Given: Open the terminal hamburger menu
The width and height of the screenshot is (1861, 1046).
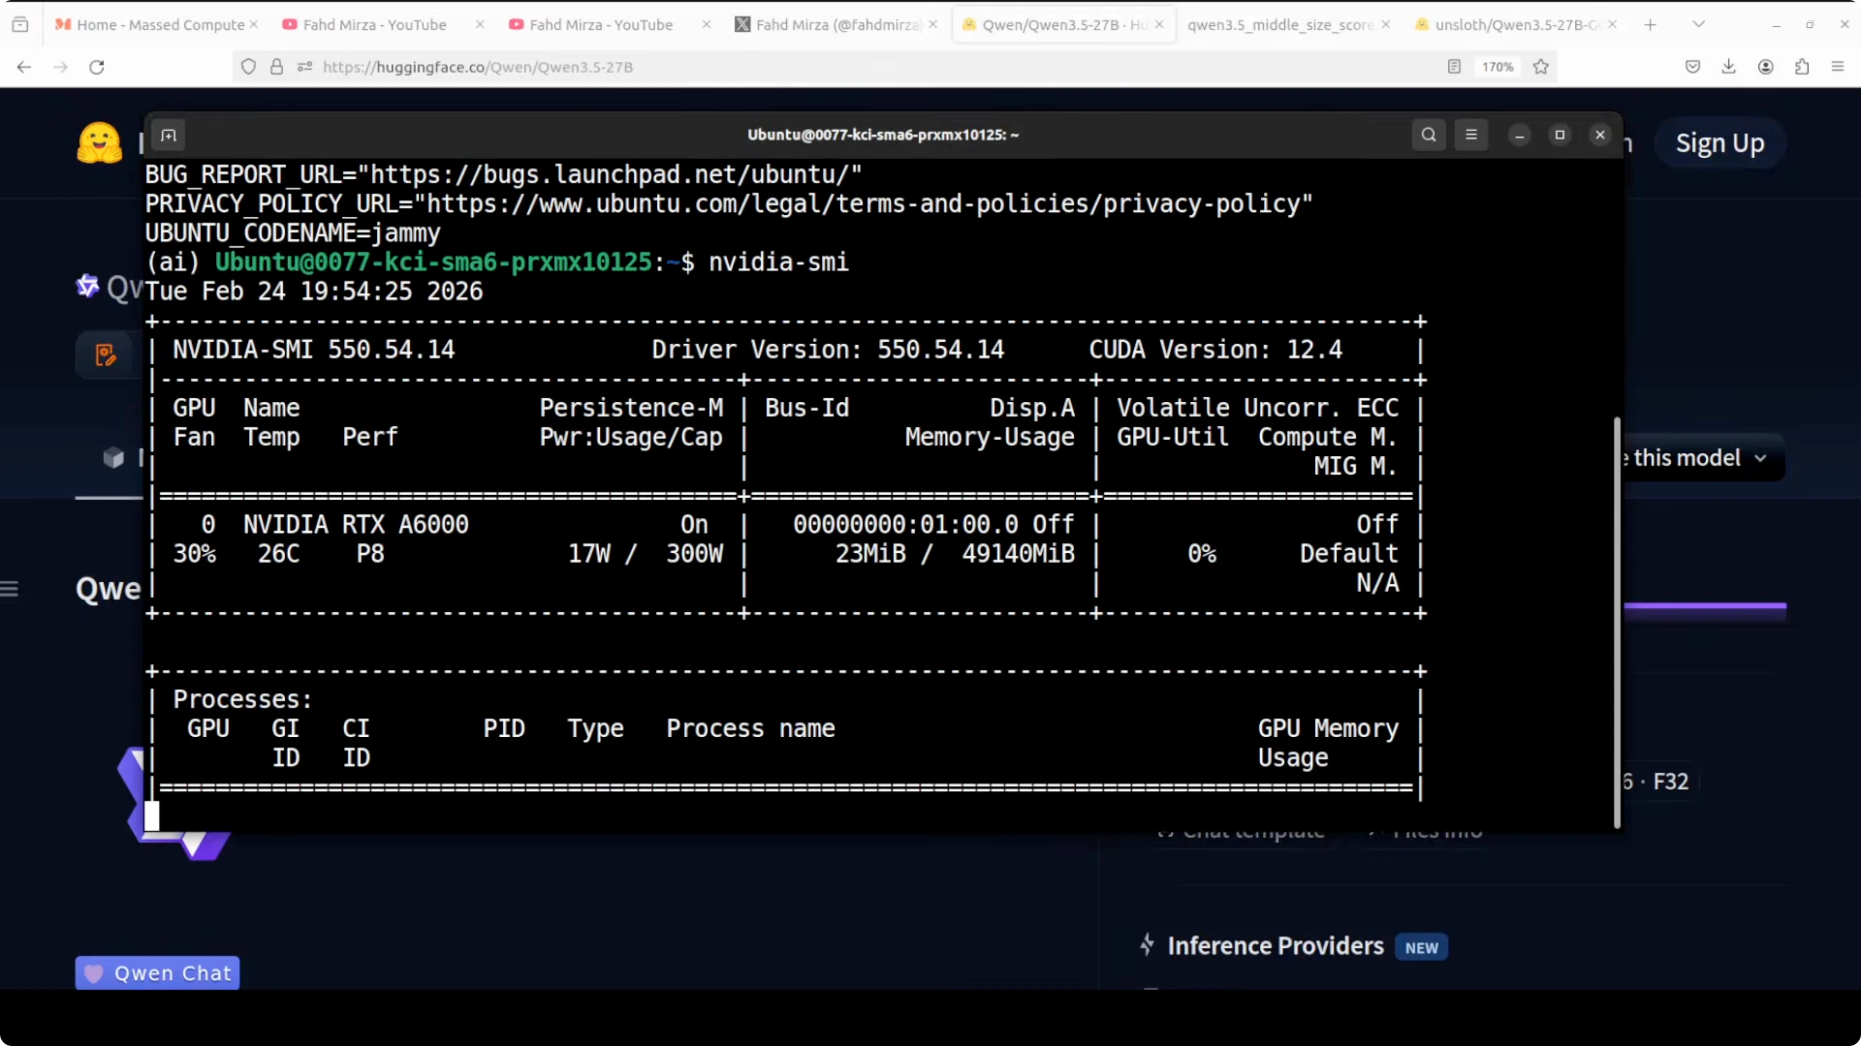Looking at the screenshot, I should coord(1471,135).
